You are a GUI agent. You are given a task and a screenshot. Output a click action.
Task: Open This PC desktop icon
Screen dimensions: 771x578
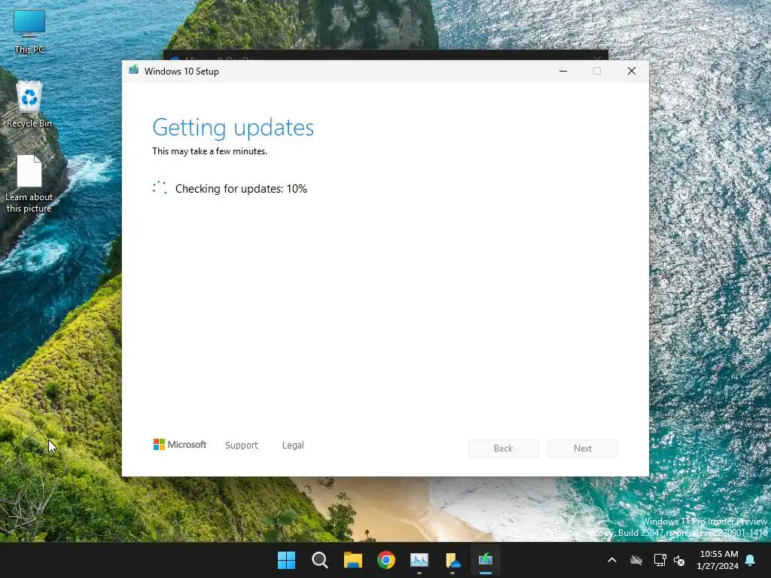[29, 32]
